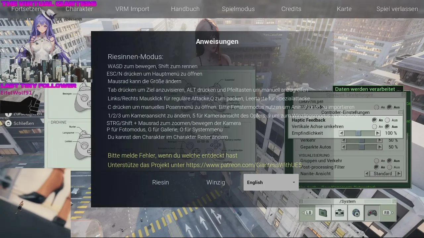Click left arrow of Nanite-Ansicht selector
Screen dimensions: 424x238
(367, 174)
